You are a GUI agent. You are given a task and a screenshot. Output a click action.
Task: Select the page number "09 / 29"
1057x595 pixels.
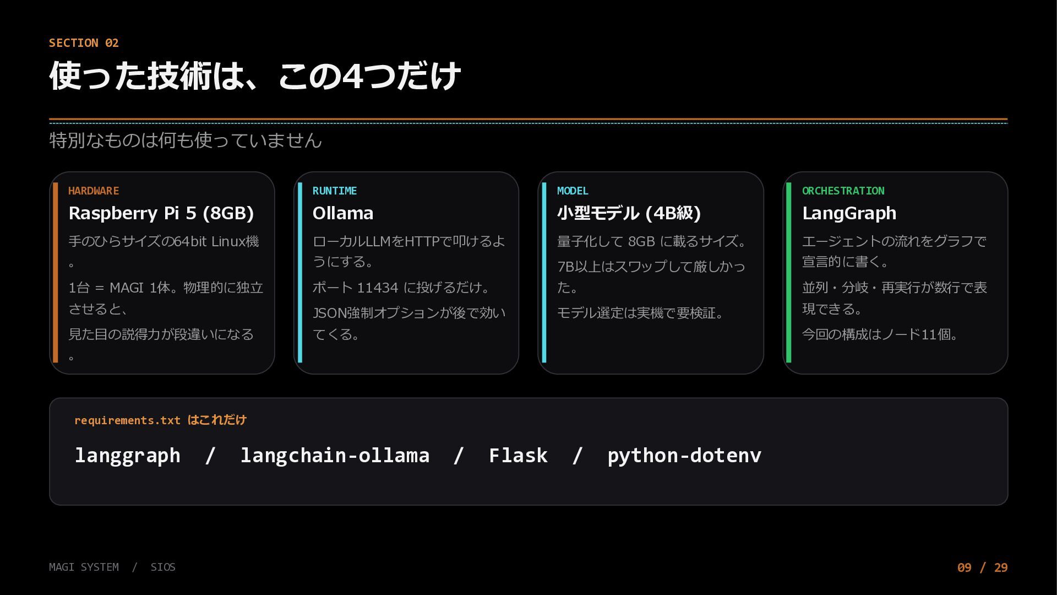pyautogui.click(x=983, y=567)
